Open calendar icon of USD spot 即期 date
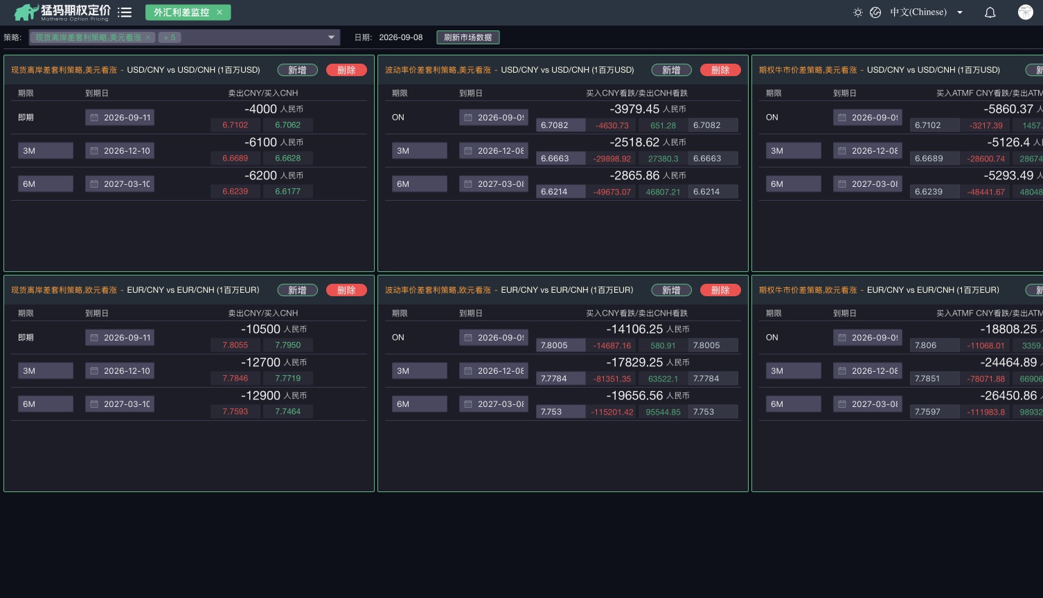1043x598 pixels. [94, 118]
